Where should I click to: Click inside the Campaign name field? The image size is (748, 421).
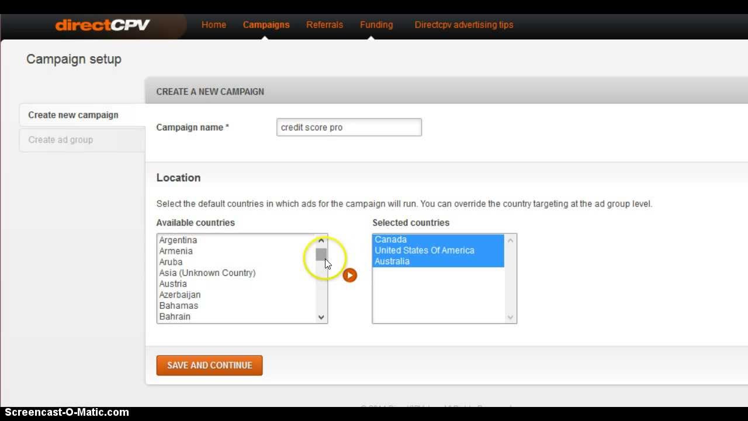click(x=349, y=127)
